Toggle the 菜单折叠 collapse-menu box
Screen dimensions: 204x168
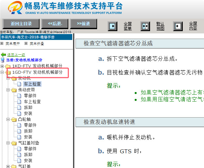tap(26, 43)
